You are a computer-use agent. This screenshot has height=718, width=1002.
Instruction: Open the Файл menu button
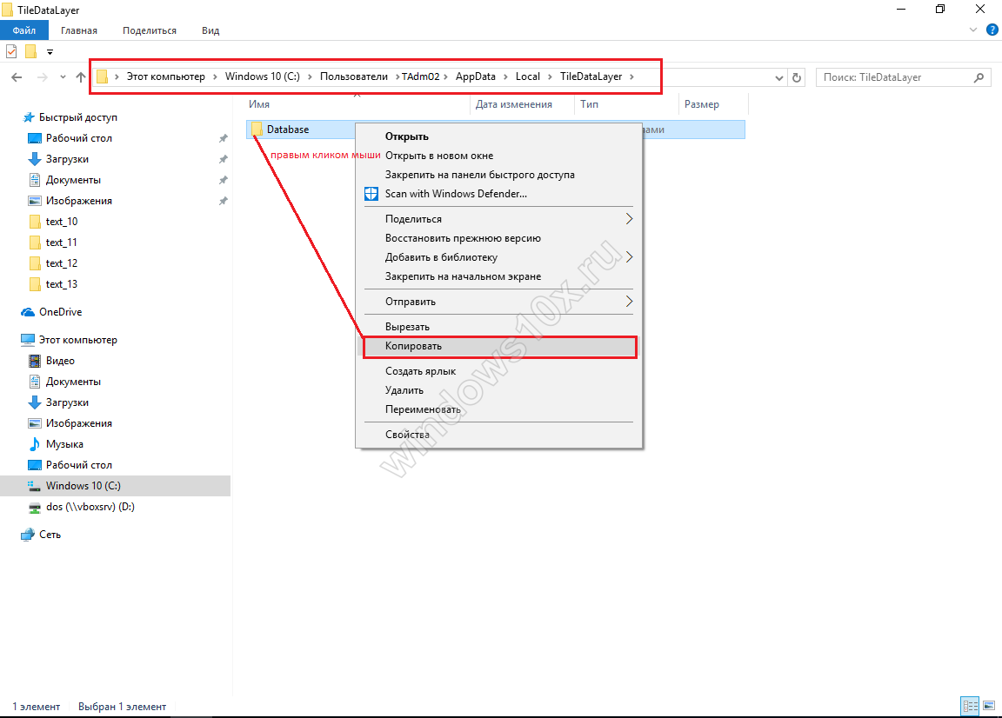point(24,30)
